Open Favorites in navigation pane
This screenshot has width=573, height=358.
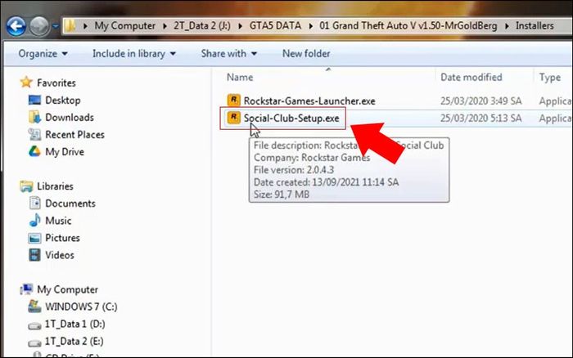click(x=56, y=83)
